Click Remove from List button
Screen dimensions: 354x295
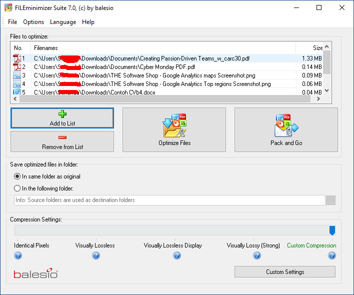pyautogui.click(x=62, y=141)
